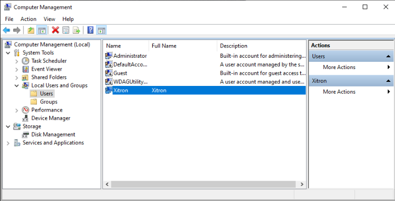
Task: Click the Xitron full name cell
Action: tap(159, 91)
